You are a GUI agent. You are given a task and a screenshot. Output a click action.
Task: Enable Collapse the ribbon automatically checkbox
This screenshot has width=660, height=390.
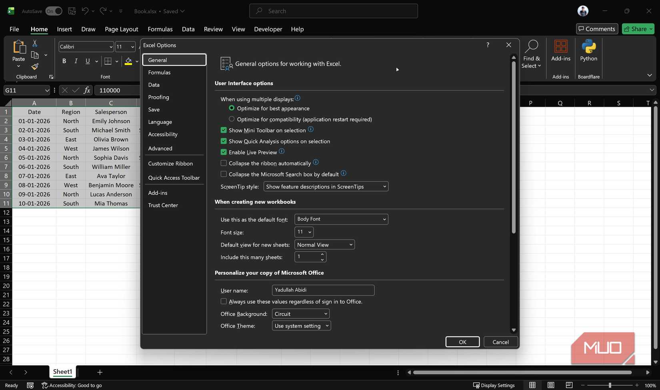pyautogui.click(x=224, y=163)
